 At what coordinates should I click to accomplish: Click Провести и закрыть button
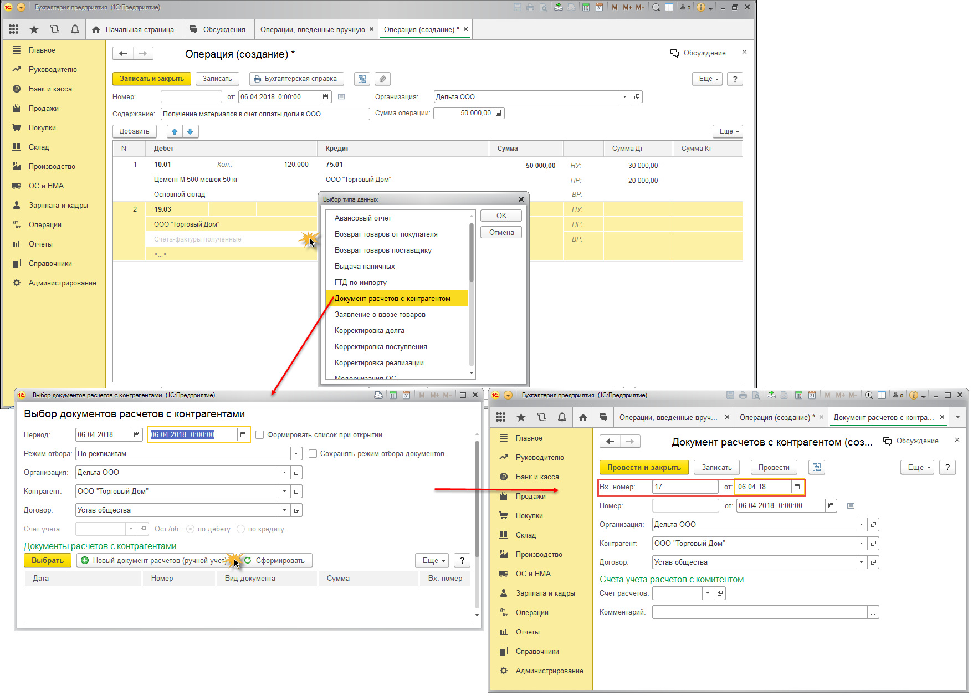644,467
